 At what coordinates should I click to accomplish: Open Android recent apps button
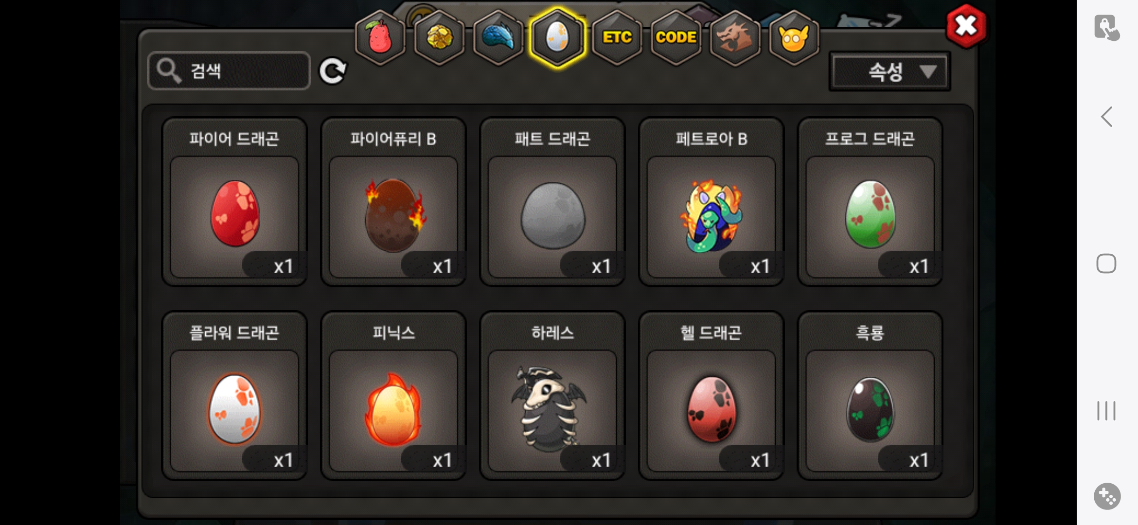click(x=1106, y=411)
